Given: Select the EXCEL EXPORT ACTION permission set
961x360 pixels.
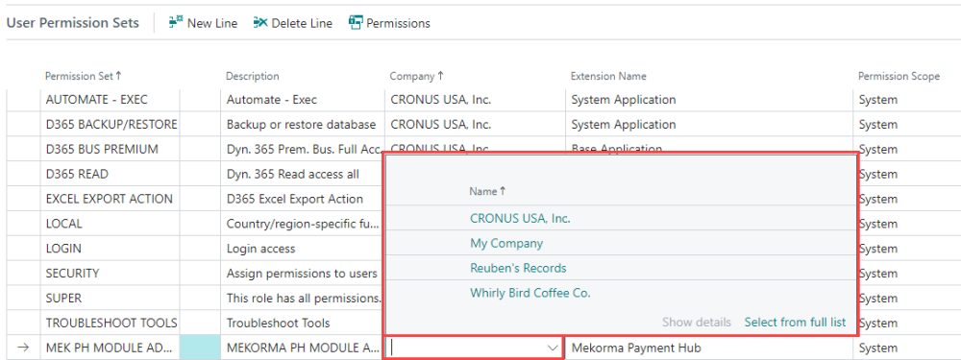Looking at the screenshot, I should (111, 199).
